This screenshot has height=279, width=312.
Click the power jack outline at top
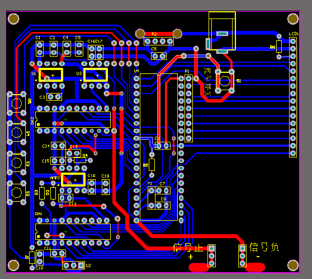[x=222, y=31]
